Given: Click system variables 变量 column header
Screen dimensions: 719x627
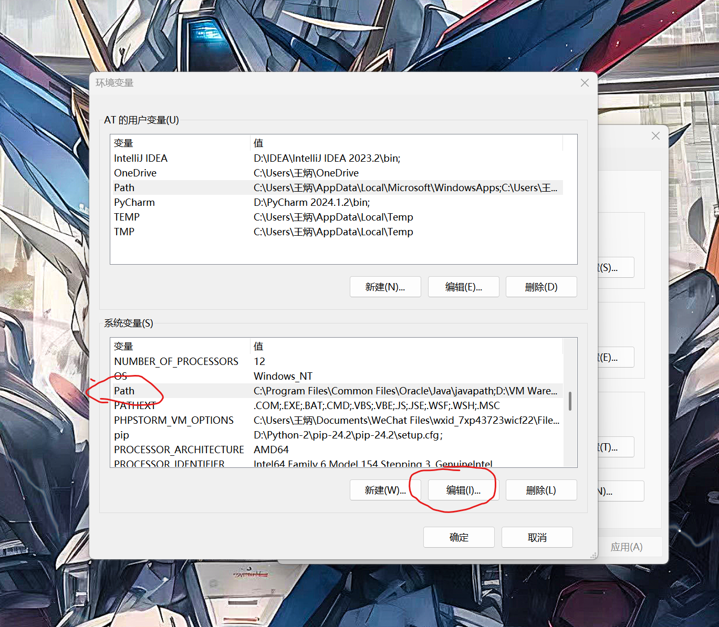Looking at the screenshot, I should (x=180, y=346).
